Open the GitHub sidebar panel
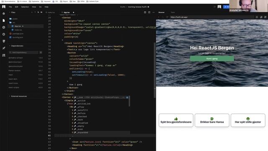Image resolution: width=268 pixels, height=151 pixels. pos(4,41)
